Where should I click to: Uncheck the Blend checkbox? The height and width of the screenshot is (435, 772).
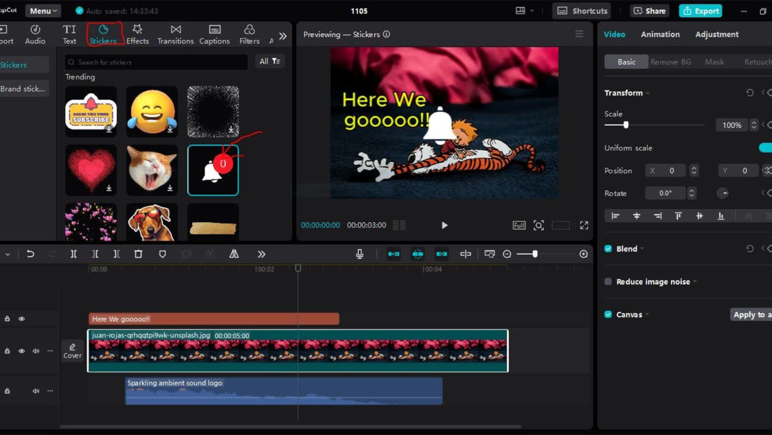(x=608, y=249)
